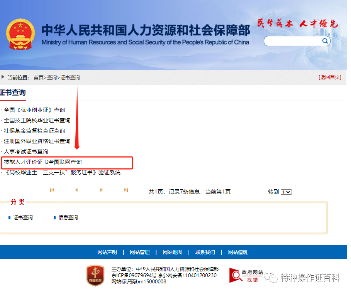Screen dimensions: 351x293
Task: Open 社保基金监督检查证查询 link
Action: [34, 131]
